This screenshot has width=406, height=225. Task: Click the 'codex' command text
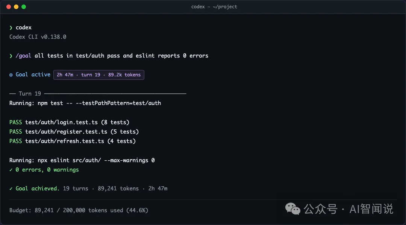24,27
